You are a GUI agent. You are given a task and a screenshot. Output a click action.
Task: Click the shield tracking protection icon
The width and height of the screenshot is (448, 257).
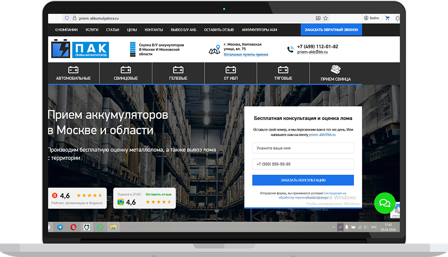click(67, 18)
